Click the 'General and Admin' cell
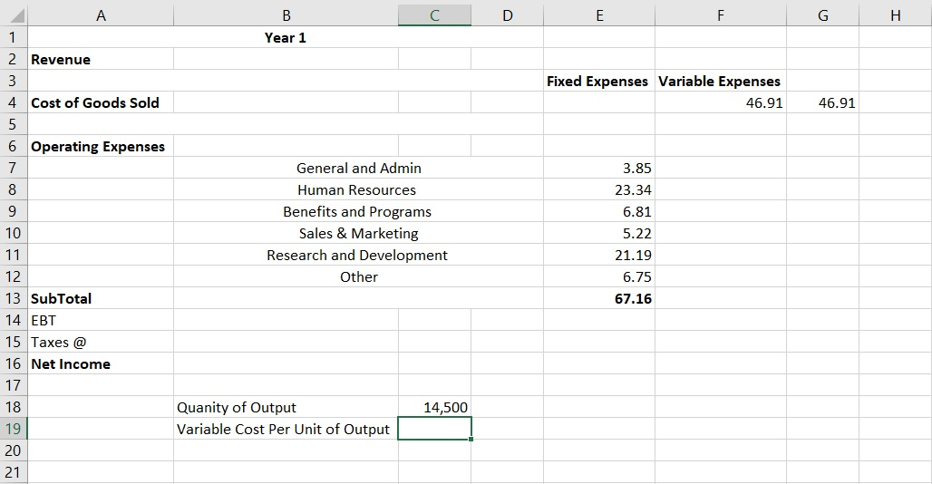 point(358,168)
